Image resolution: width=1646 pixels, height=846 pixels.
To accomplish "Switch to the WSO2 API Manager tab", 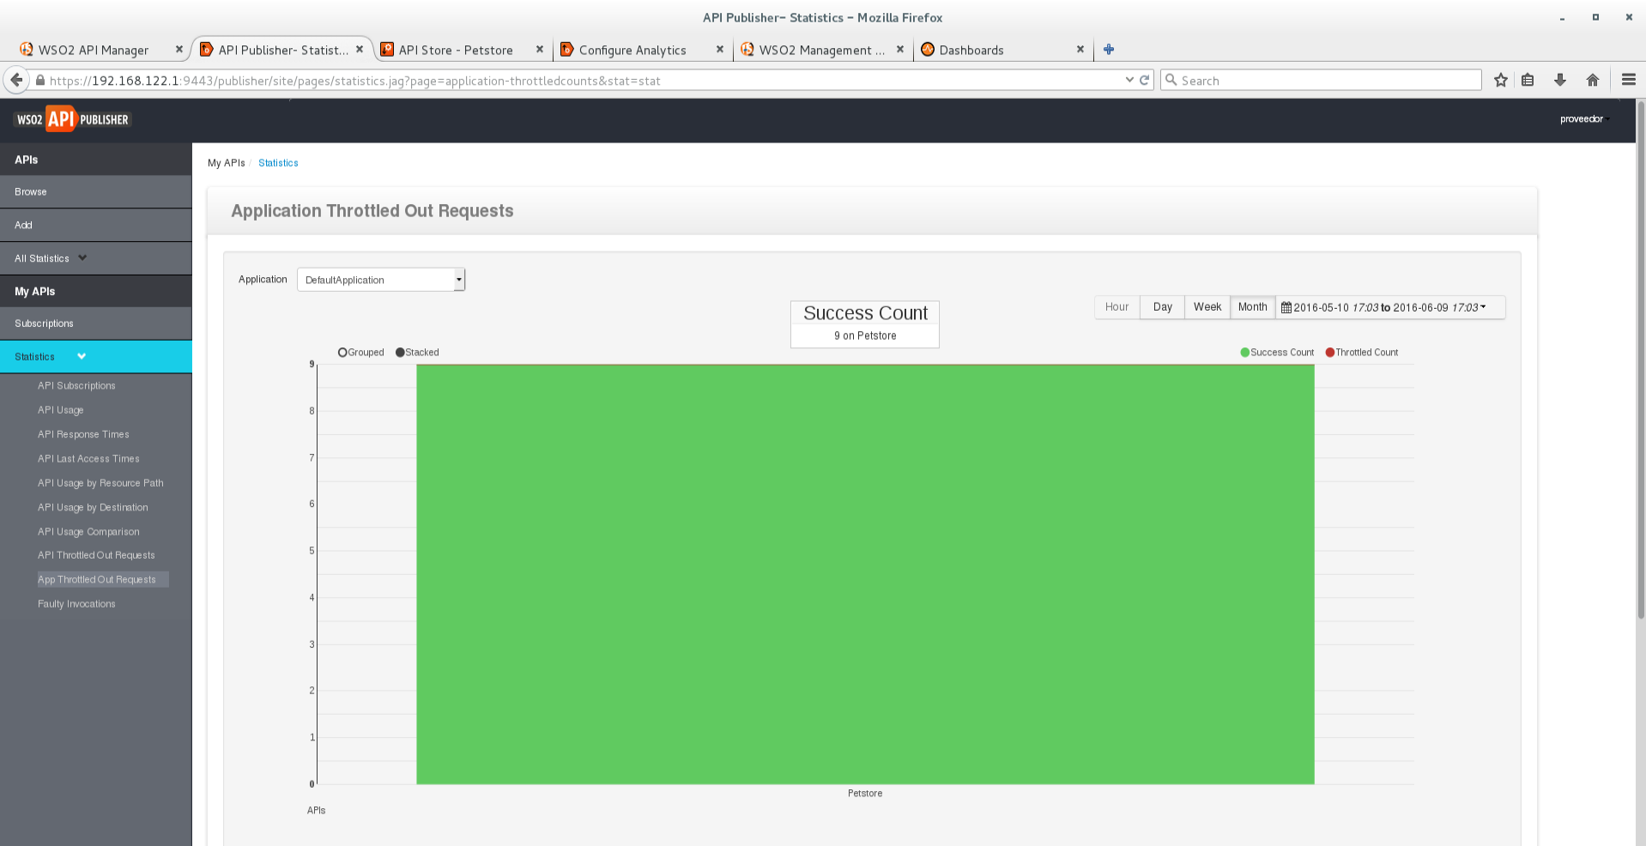I will 93,50.
